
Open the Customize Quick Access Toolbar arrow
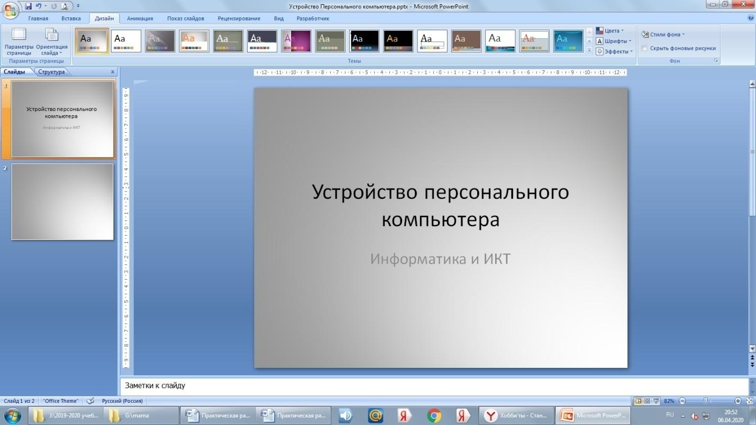(78, 6)
